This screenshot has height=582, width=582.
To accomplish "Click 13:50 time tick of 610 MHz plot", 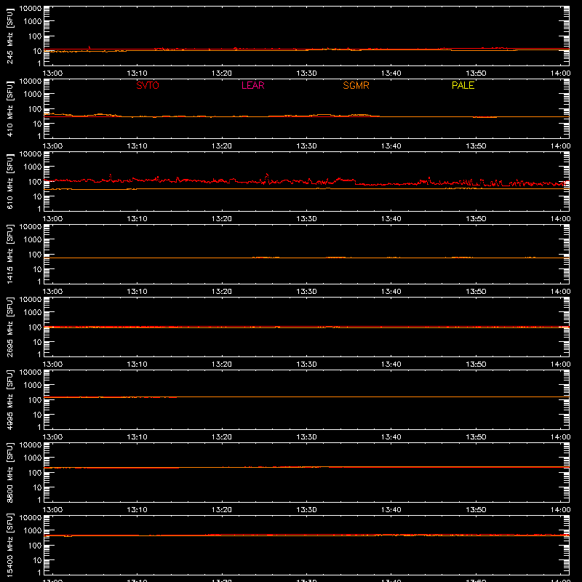I will [x=476, y=219].
